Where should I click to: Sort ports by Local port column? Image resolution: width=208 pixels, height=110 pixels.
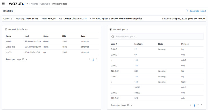click(138, 44)
